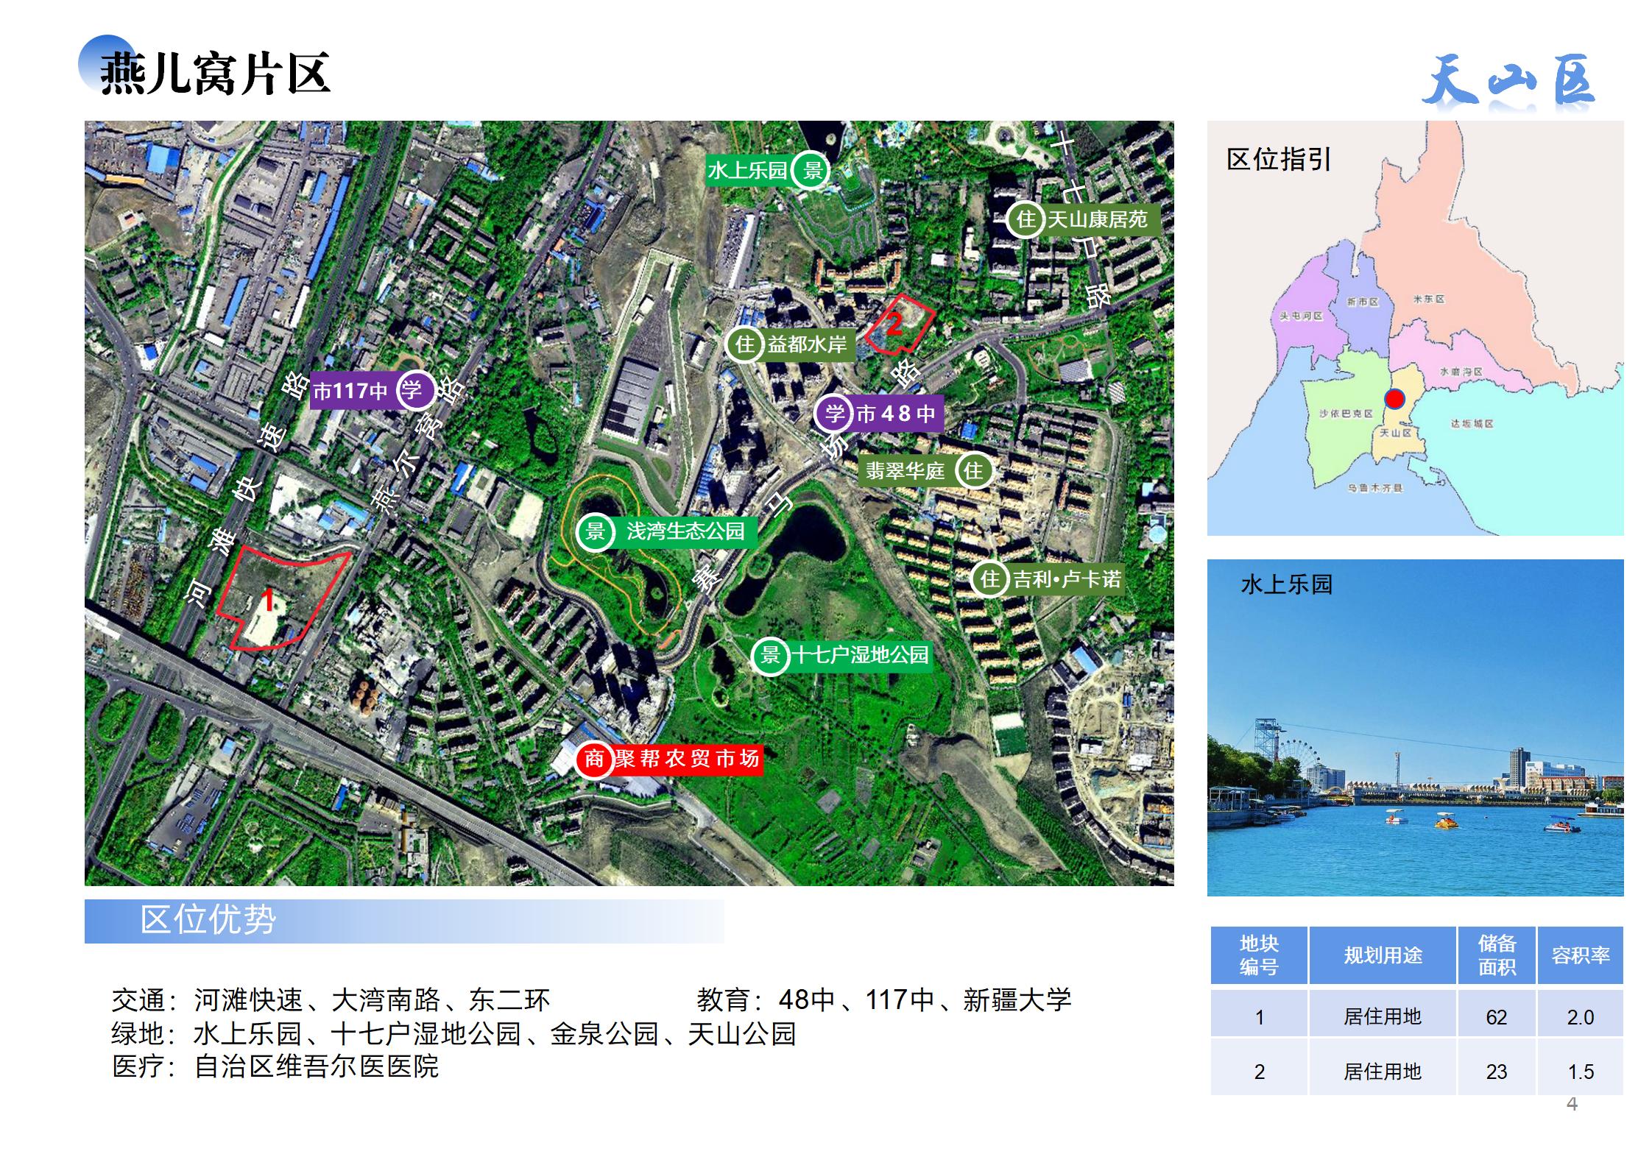Click the 景 icon of 十七户湿地公园
The image size is (1652, 1168).
pyautogui.click(x=770, y=654)
